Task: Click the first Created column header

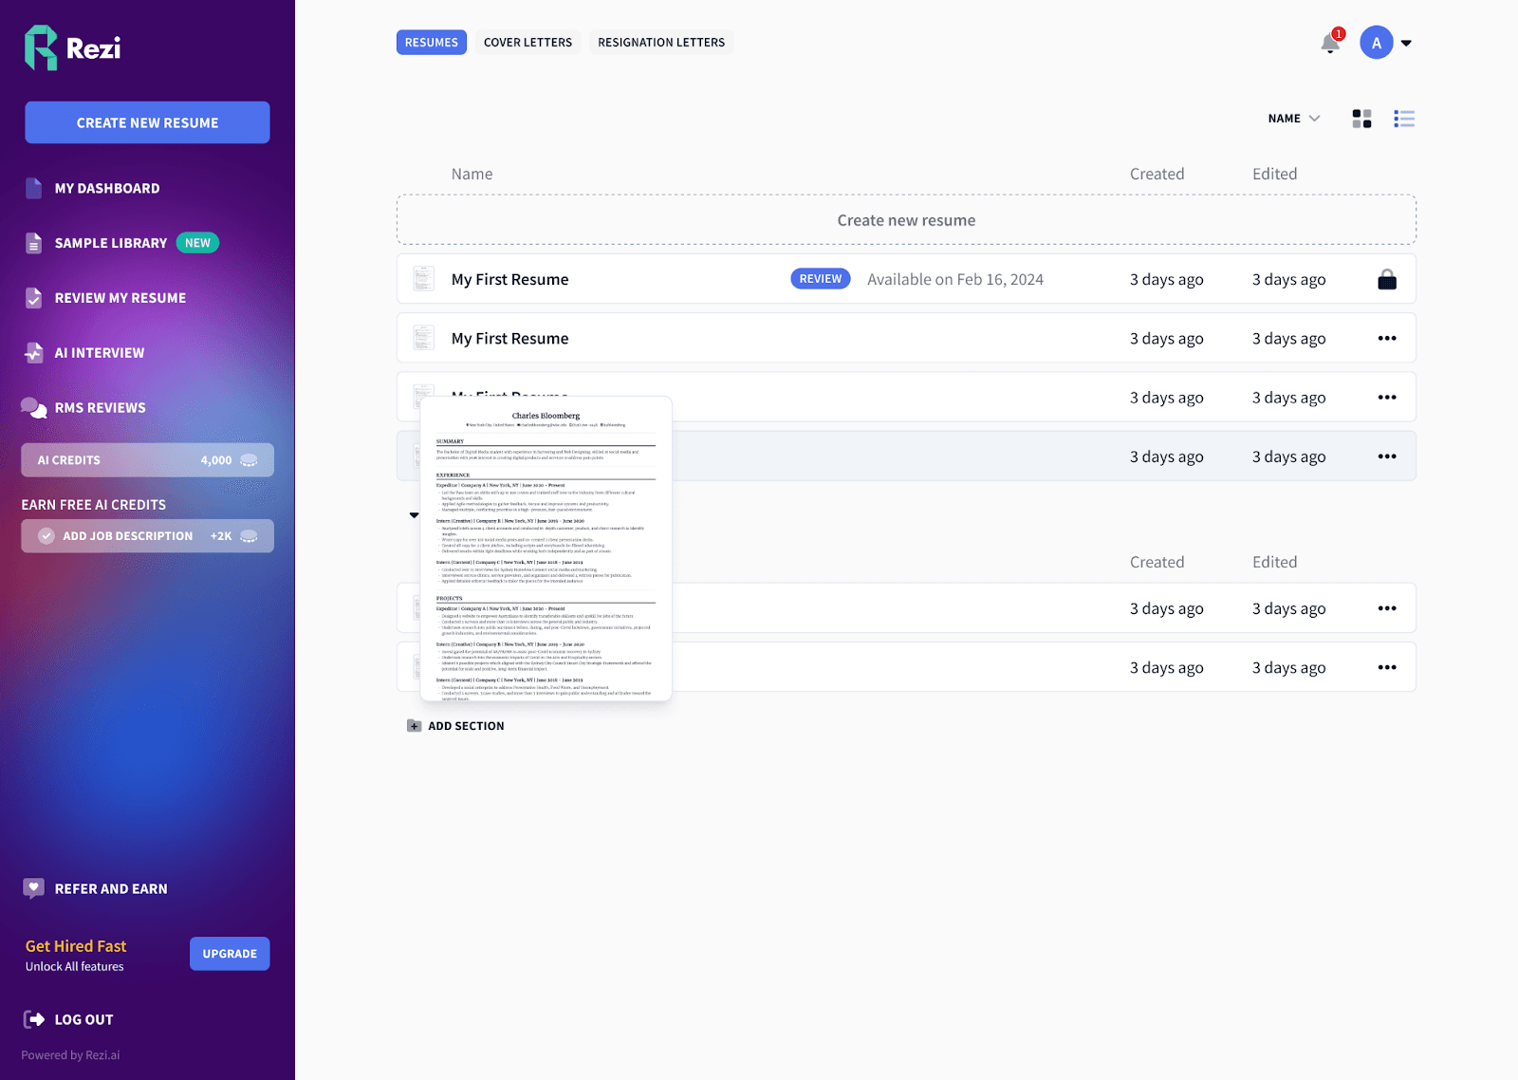Action: (x=1157, y=174)
